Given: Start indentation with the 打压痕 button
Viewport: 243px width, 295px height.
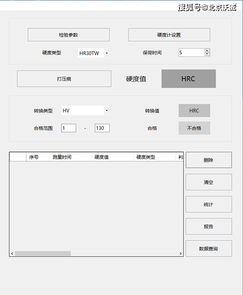Looking at the screenshot, I should (64, 79).
